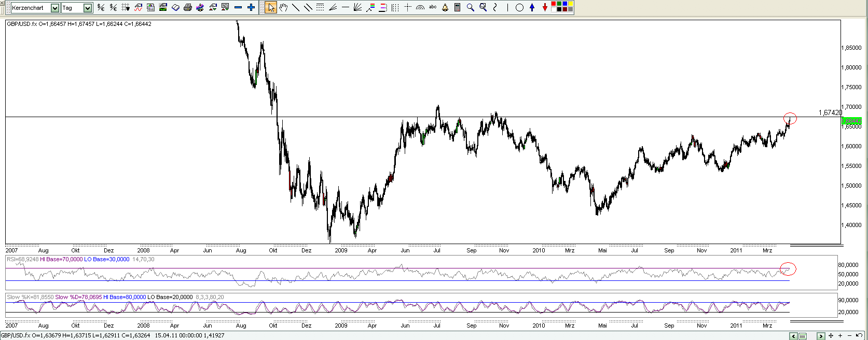Viewport: 868px width, 340px height.
Task: Click the horizontal scrollbar thumb
Action: point(803,336)
